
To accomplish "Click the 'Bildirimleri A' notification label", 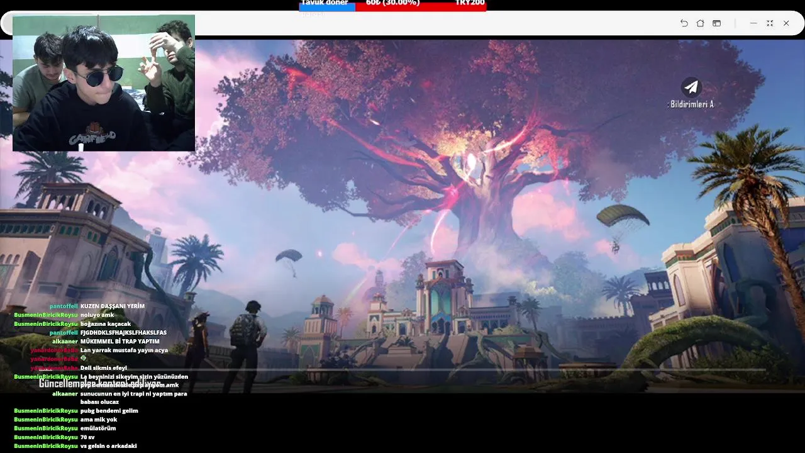I will [691, 104].
